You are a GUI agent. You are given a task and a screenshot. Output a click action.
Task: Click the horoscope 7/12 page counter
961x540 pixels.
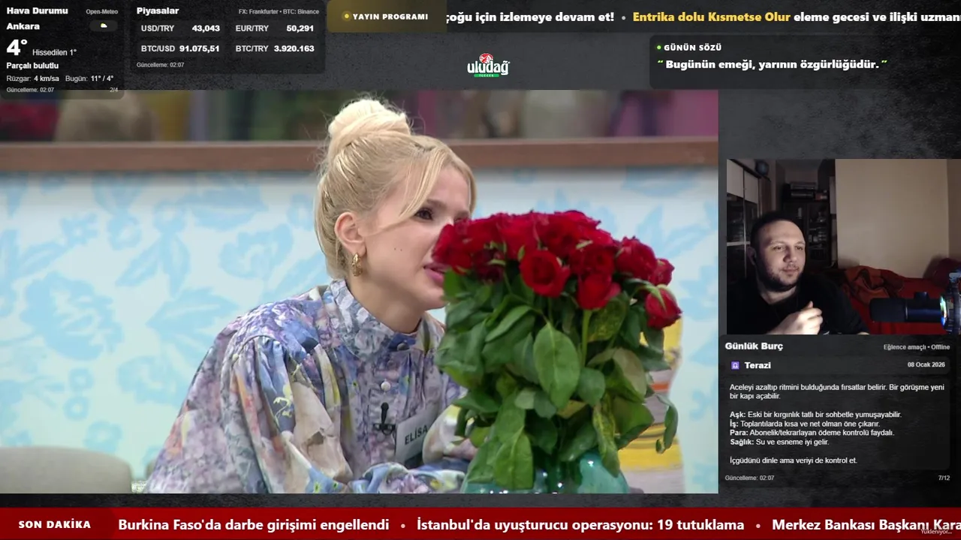pos(944,478)
